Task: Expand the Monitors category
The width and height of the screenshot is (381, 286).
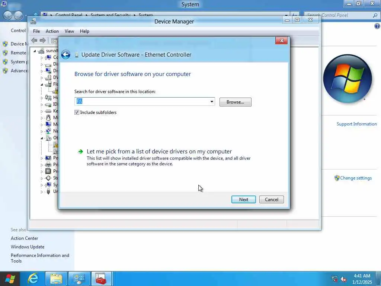Action: point(42,124)
